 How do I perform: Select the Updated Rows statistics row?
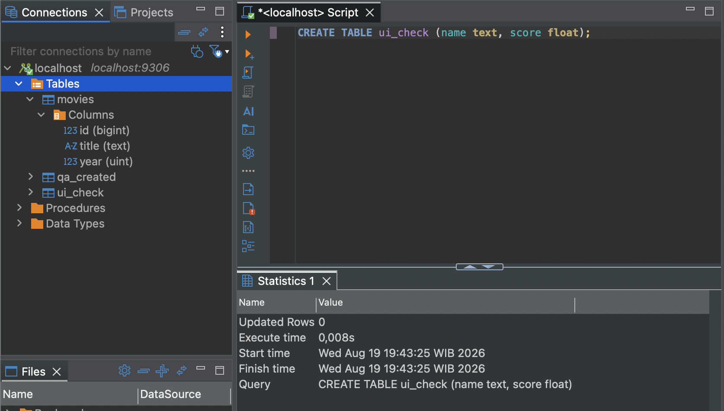(x=473, y=322)
